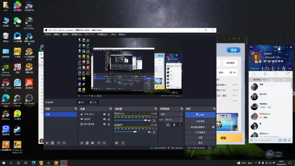Click OBS icon in Windows taskbar
295x166 pixels.
tap(64, 163)
